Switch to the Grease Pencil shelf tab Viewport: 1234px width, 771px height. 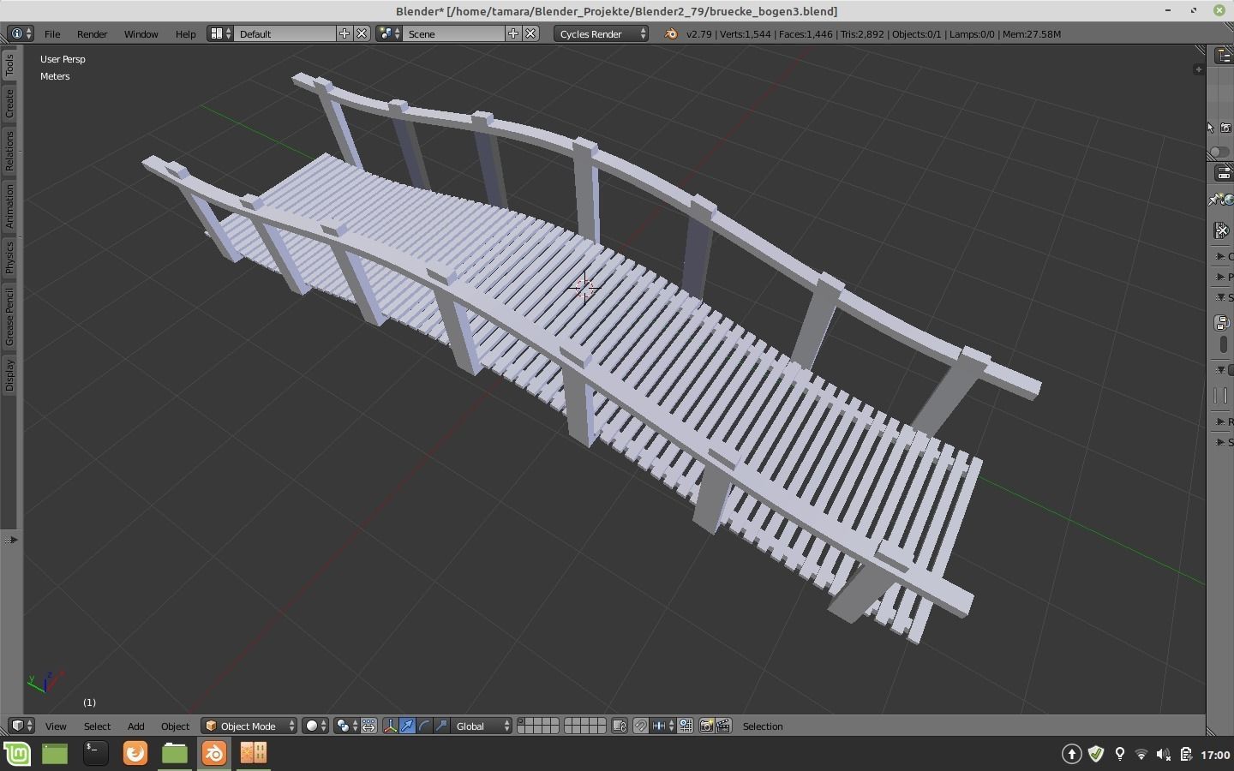tap(9, 316)
